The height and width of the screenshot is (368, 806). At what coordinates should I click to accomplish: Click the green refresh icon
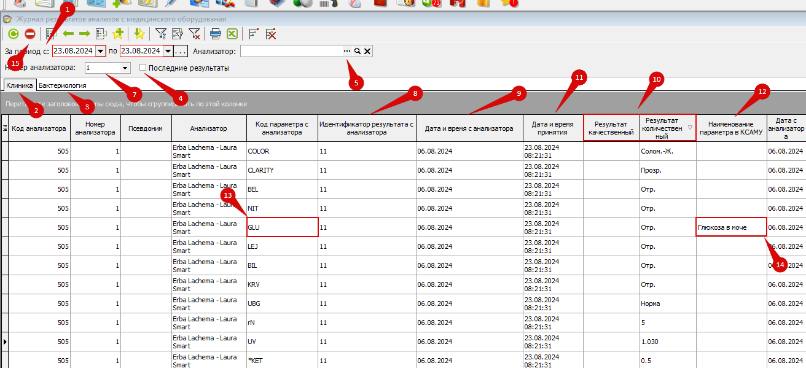14,34
